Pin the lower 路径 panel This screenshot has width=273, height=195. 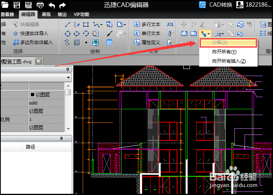click(x=61, y=138)
